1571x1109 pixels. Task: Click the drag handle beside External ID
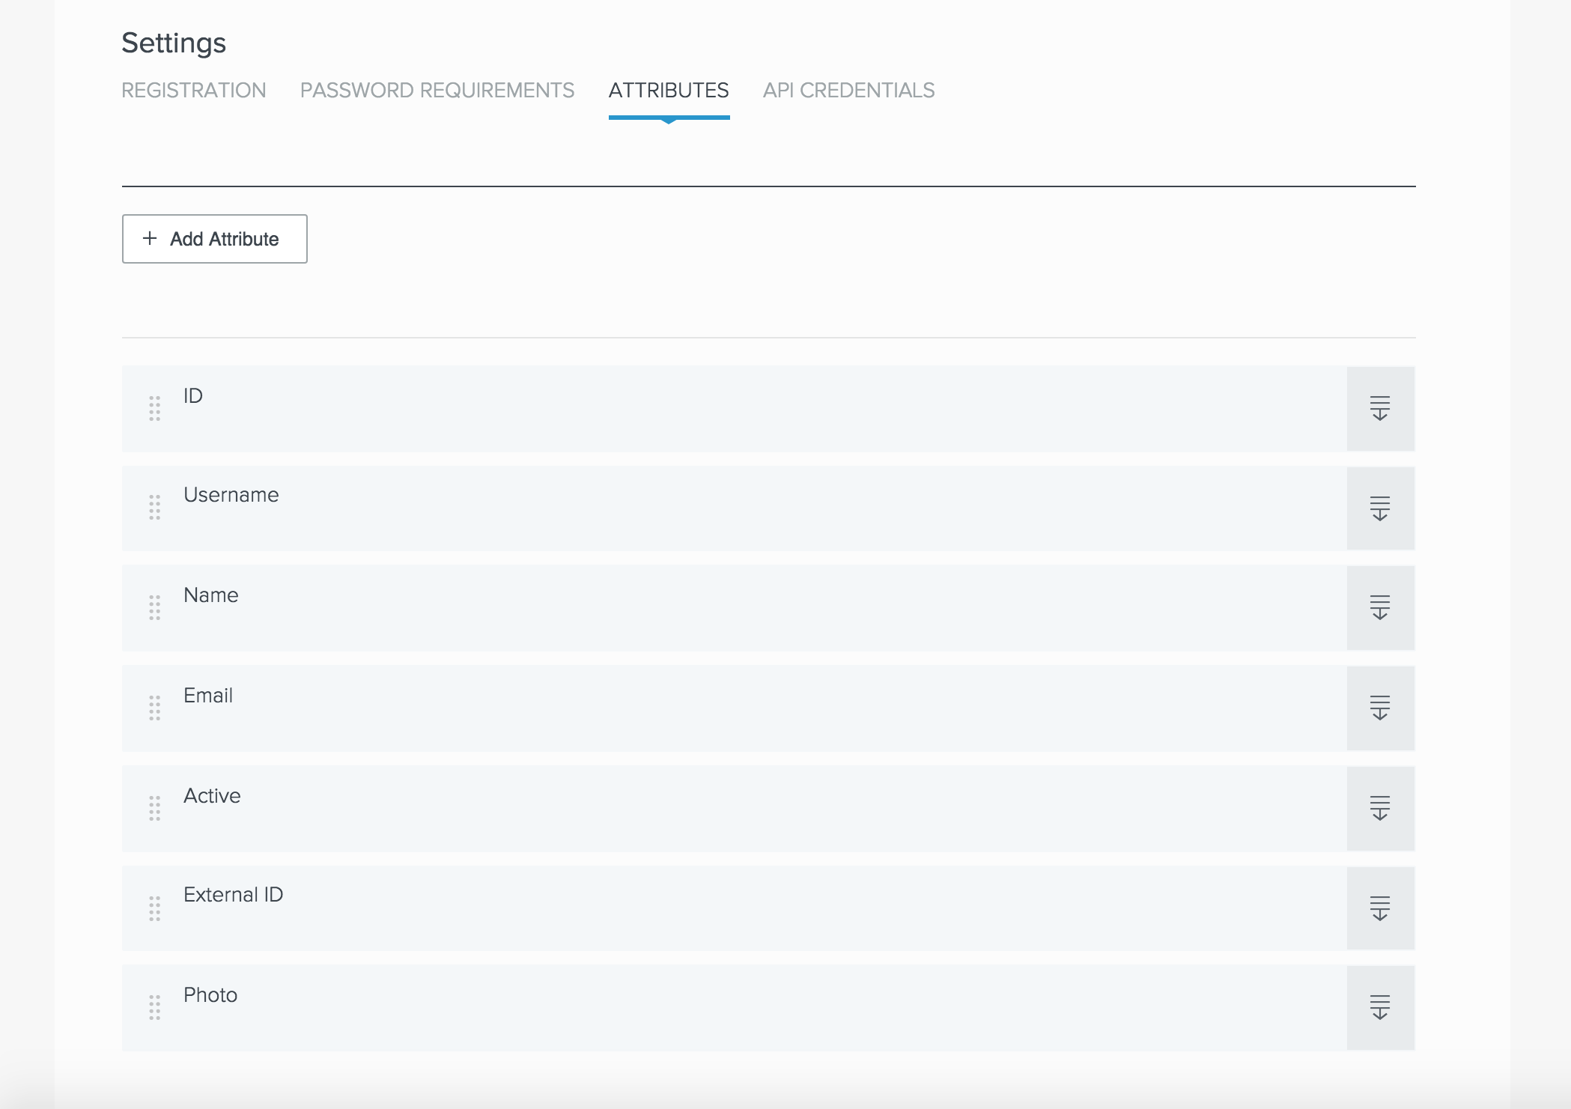154,908
